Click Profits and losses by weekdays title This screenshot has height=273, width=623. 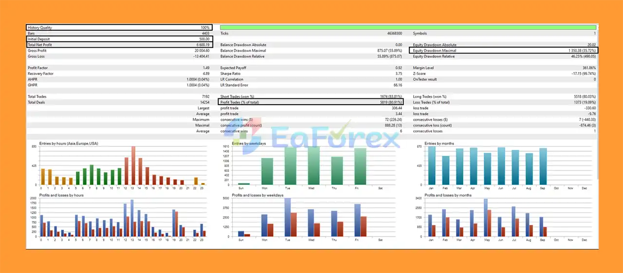pos(258,195)
